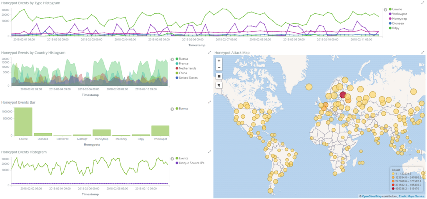Click the fit data bounds crop icon
This screenshot has width=427, height=199.
pos(219,85)
